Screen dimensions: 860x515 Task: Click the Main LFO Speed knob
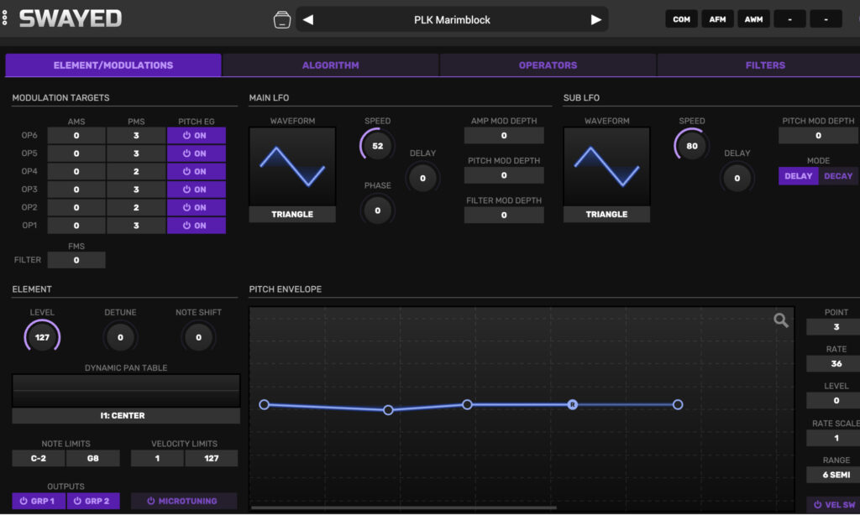tap(377, 146)
